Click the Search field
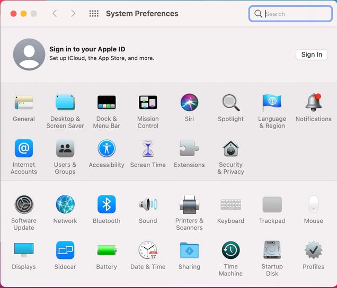Viewport: 337px width, 288px height. pos(291,14)
